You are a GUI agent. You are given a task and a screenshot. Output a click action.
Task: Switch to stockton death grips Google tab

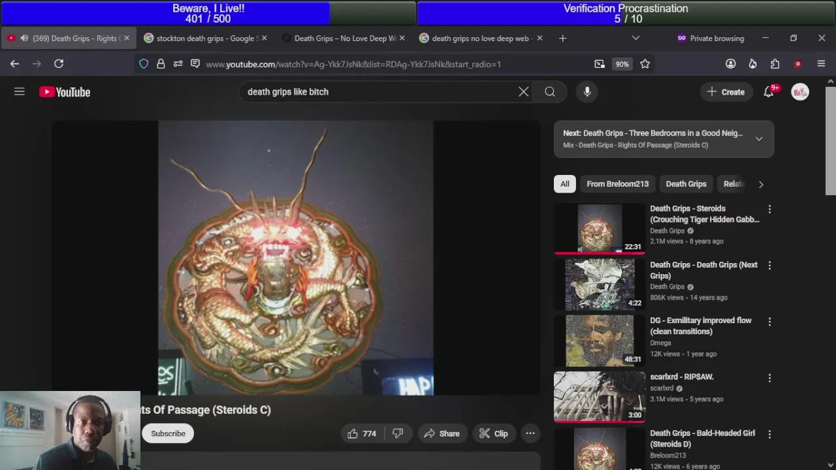[x=205, y=39]
